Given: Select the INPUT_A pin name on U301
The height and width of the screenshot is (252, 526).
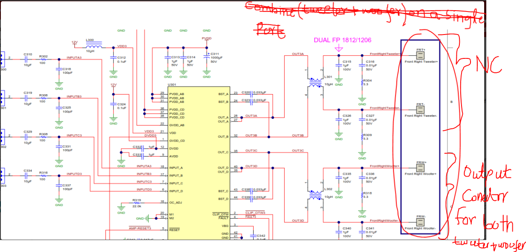Looking at the screenshot, I should (x=176, y=168).
